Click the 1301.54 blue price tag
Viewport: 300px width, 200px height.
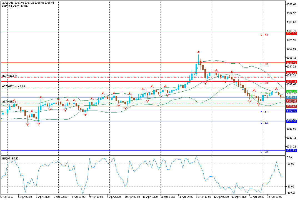tap(291, 151)
